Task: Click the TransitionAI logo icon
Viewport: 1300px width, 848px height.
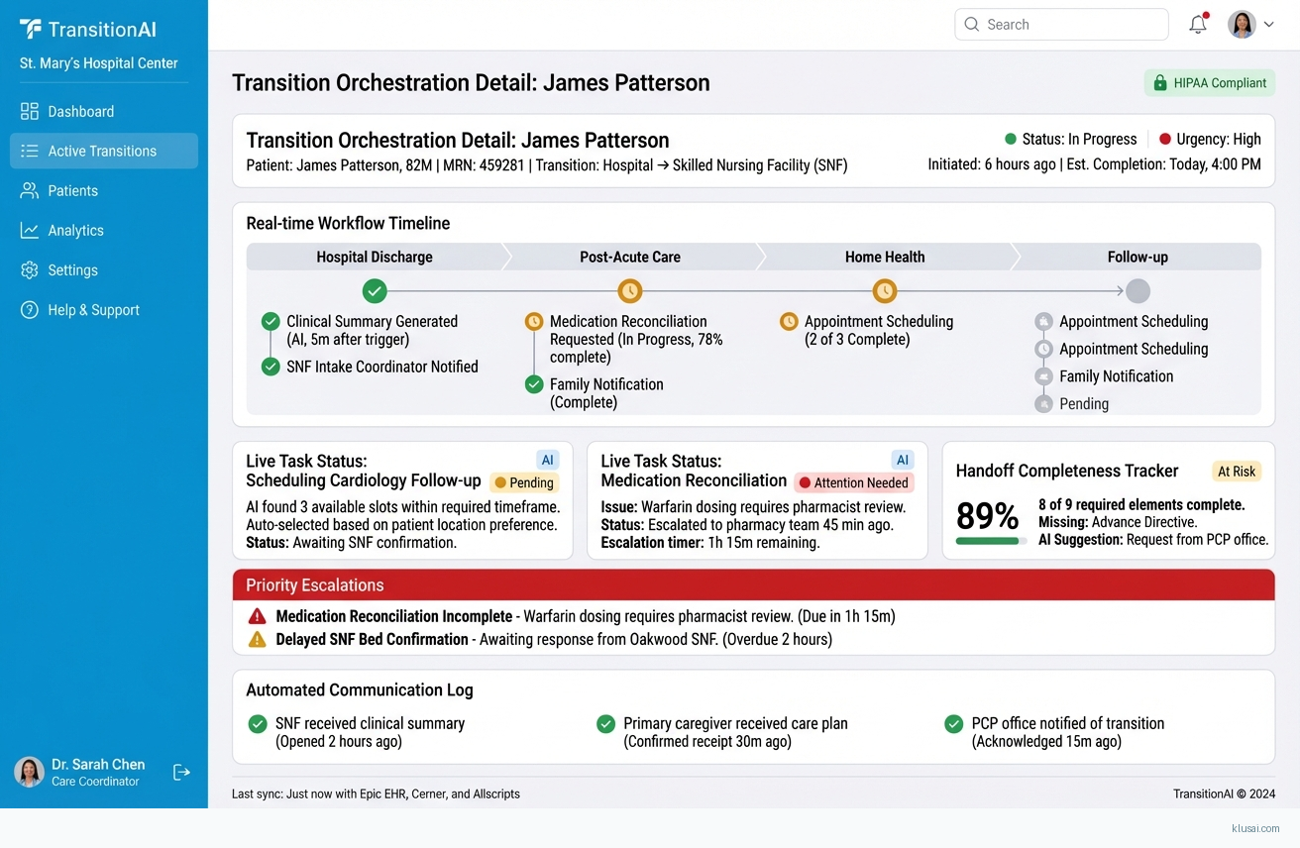Action: [31, 29]
